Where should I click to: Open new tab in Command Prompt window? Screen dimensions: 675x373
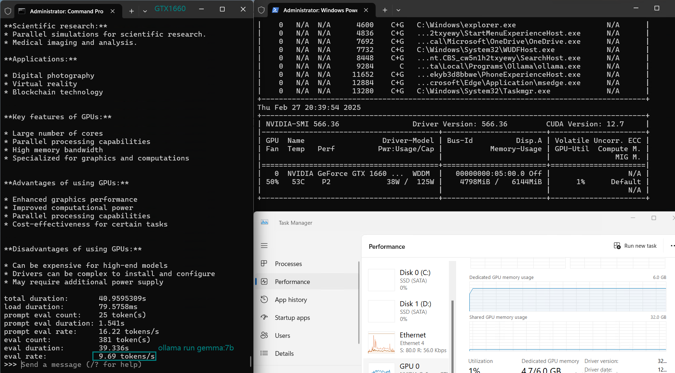click(132, 11)
